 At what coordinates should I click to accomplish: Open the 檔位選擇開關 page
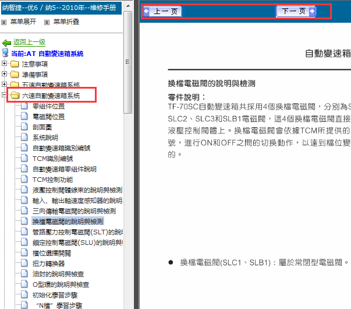[52, 253]
